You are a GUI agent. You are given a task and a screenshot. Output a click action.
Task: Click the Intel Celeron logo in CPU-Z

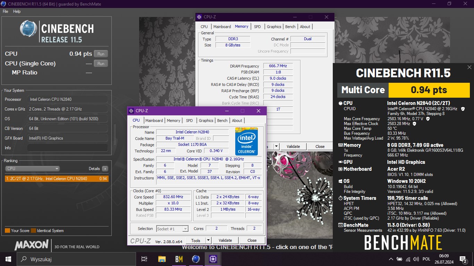[246, 141]
